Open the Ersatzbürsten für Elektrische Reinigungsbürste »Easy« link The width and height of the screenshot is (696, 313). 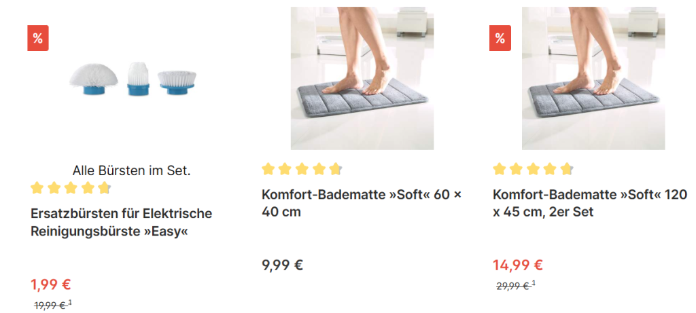(121, 222)
